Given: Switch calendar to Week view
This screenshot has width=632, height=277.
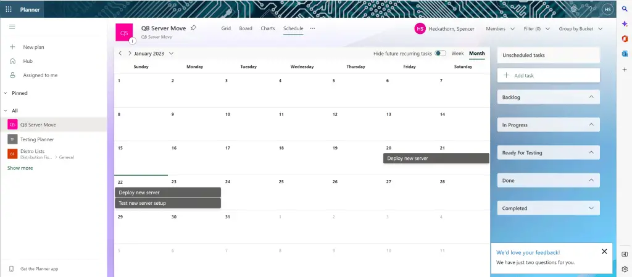Looking at the screenshot, I should pos(457,53).
